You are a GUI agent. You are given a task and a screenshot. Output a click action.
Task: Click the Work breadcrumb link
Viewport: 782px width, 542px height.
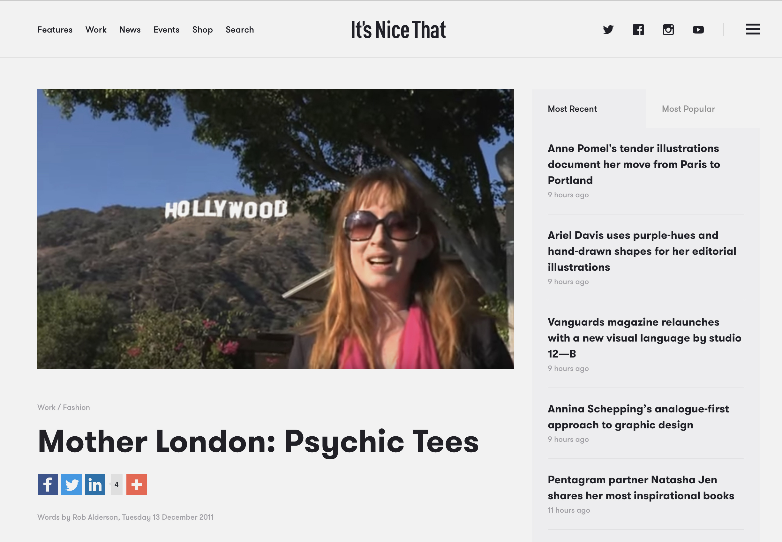(x=46, y=407)
